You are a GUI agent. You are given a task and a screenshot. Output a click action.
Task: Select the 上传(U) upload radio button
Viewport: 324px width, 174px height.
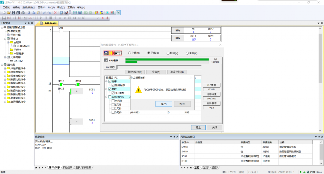pos(130,53)
